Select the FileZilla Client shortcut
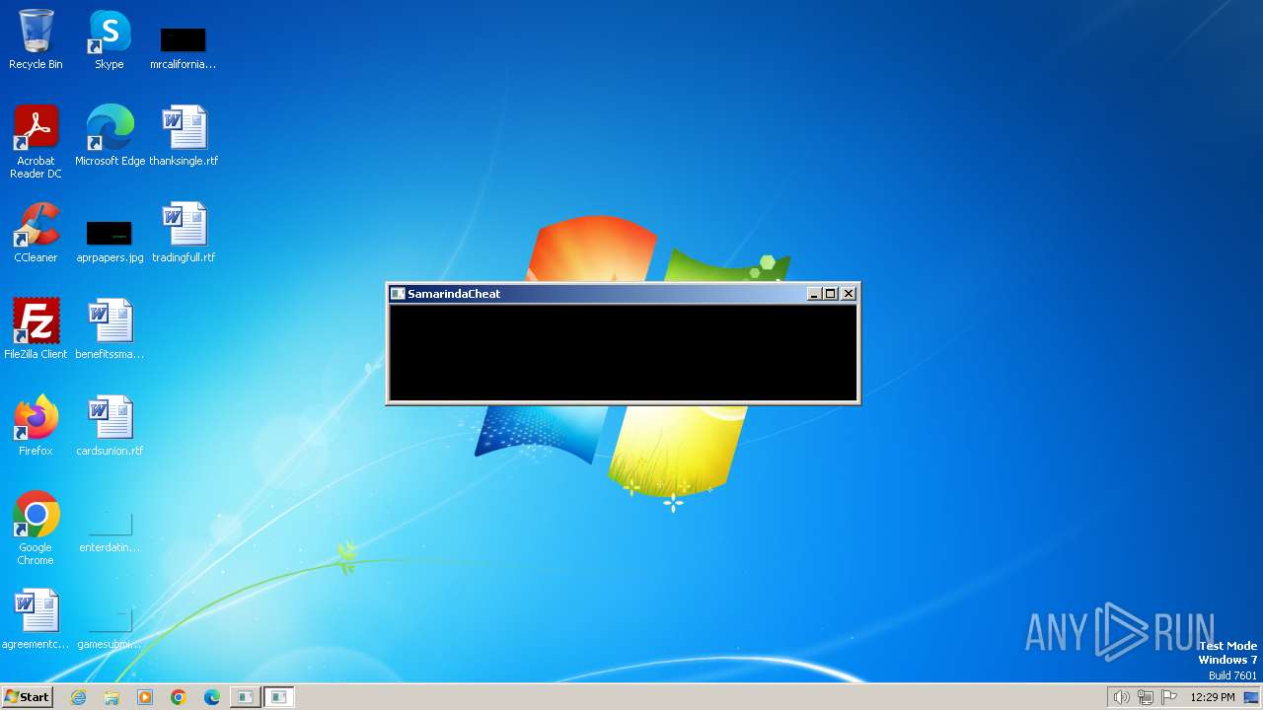Image resolution: width=1263 pixels, height=710 pixels. pos(36,328)
